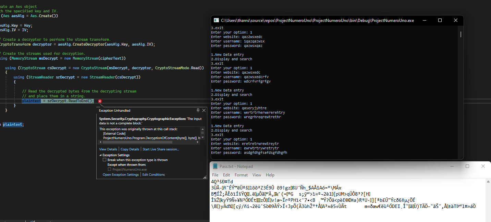
Task: Open the View menu in Notepad
Action: [257, 175]
